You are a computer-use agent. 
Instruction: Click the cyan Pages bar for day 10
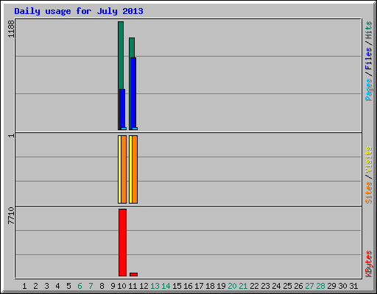point(124,129)
